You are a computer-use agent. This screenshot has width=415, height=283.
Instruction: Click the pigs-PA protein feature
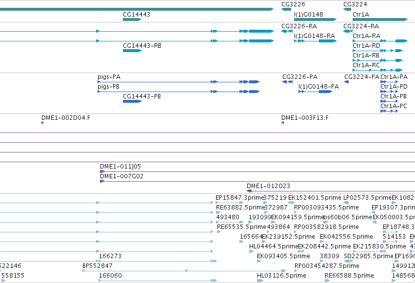tap(178, 82)
